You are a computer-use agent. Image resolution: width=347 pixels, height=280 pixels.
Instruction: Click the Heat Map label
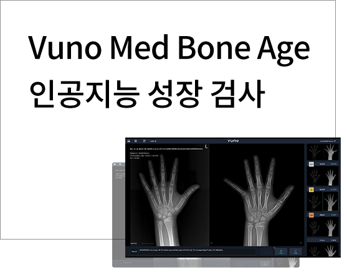pyautogui.click(x=134, y=243)
